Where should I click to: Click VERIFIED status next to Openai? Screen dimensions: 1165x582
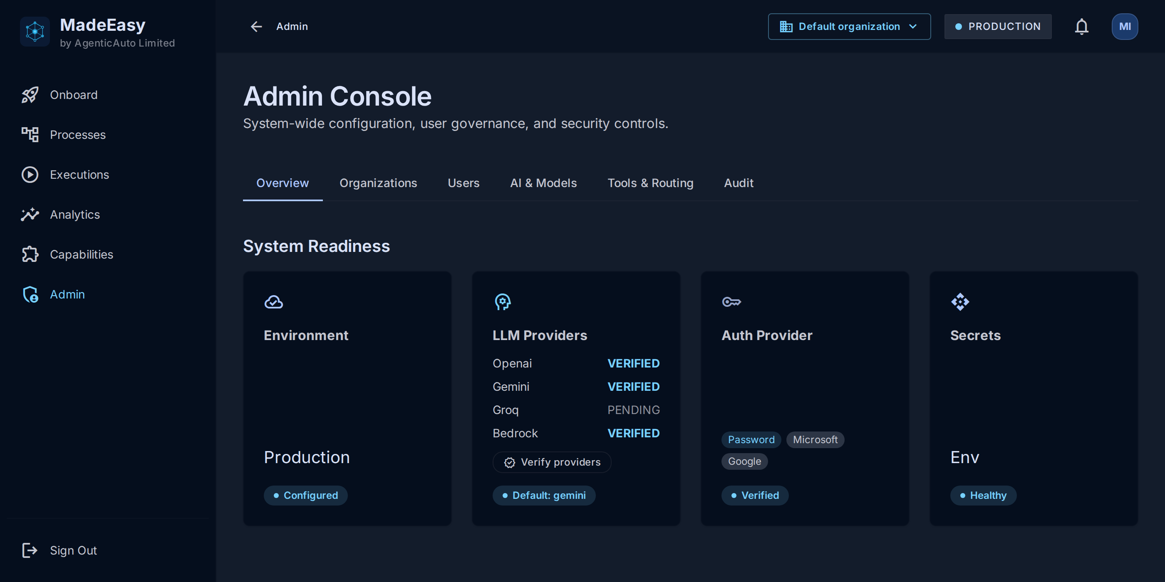coord(633,363)
